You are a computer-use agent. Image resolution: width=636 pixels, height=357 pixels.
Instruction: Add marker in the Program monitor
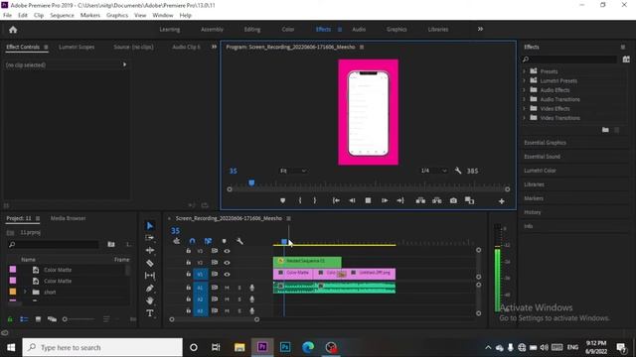pos(282,200)
